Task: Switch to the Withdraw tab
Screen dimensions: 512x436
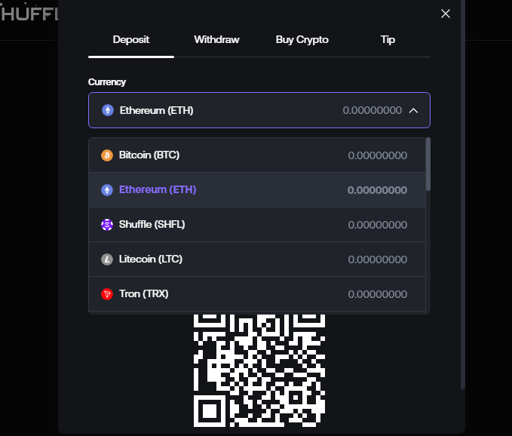Action: click(216, 40)
